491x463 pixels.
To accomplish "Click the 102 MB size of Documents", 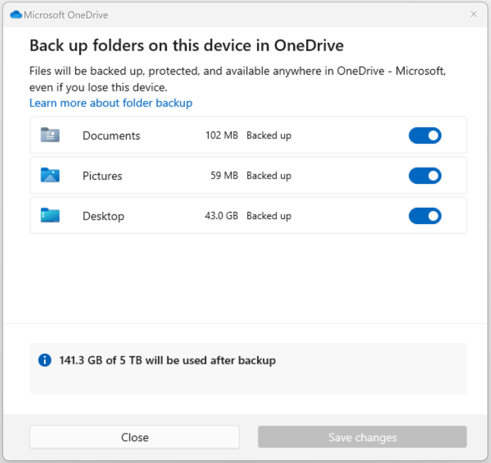I will [x=222, y=135].
